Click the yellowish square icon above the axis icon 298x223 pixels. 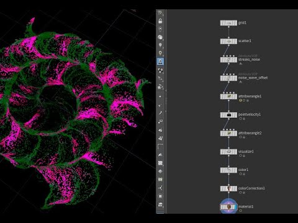160,180
